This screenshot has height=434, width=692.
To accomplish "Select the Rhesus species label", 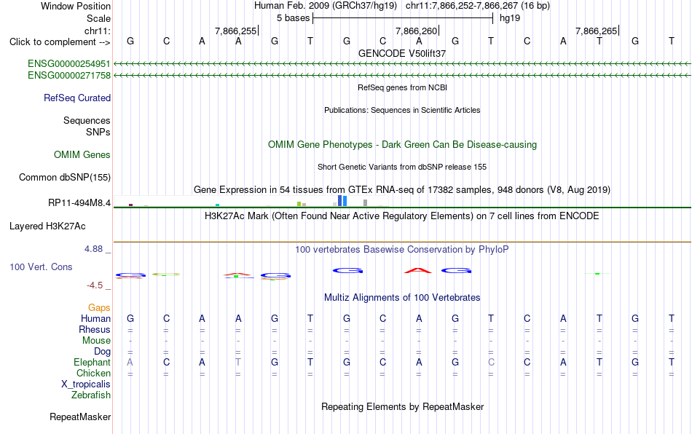I will [x=95, y=329].
